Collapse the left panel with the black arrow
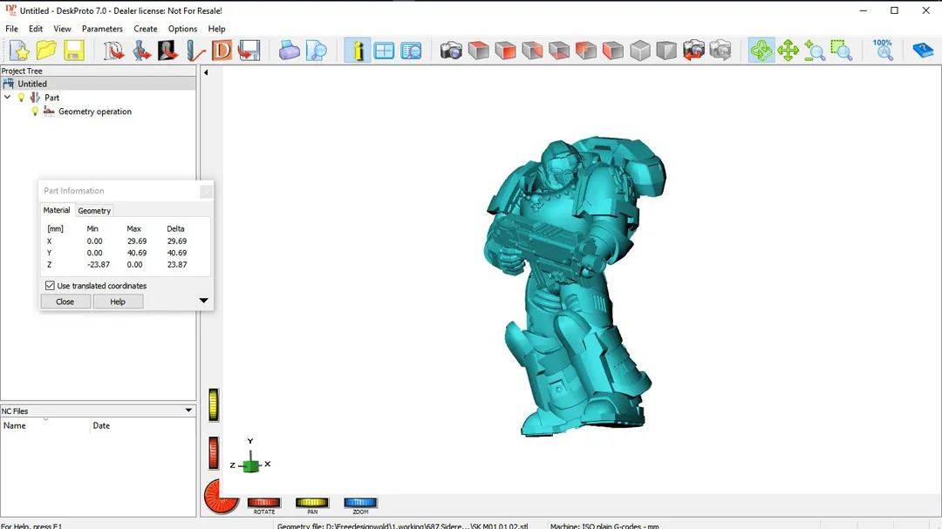Viewport: 942px width, 529px height. point(206,72)
